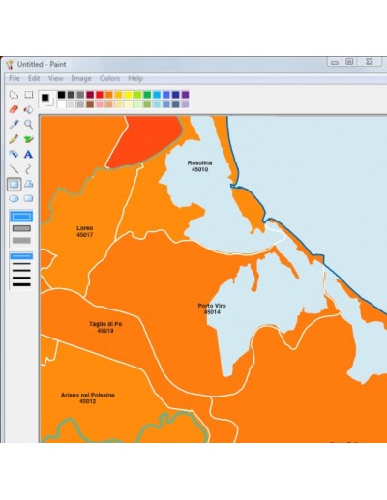Image resolution: width=387 pixels, height=500 pixels.
Task: Click the Taglio di Po 45019 label
Action: tap(105, 327)
